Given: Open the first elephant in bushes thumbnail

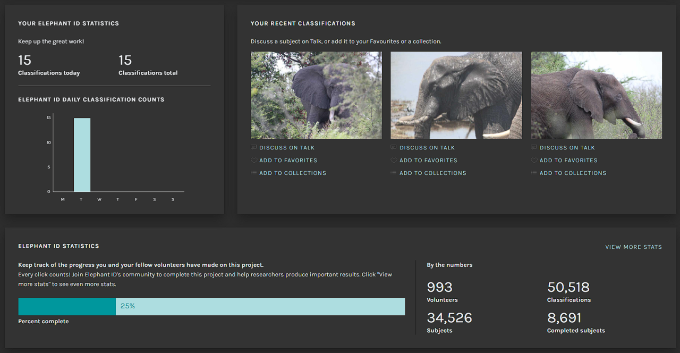Looking at the screenshot, I should coord(316,95).
